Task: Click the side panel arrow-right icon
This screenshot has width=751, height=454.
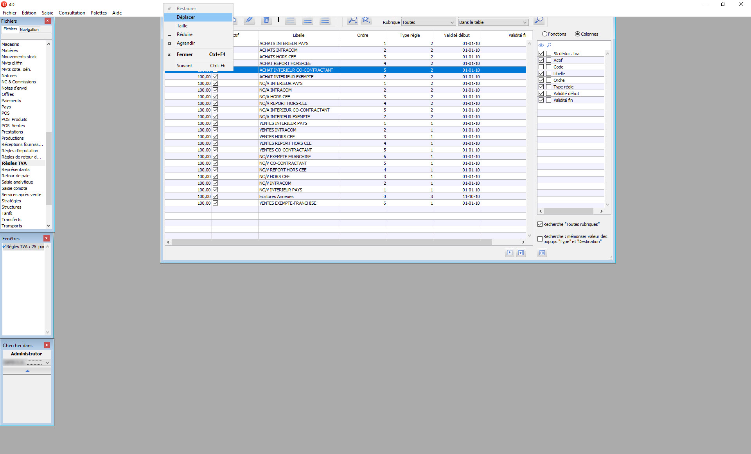Action: (521, 253)
